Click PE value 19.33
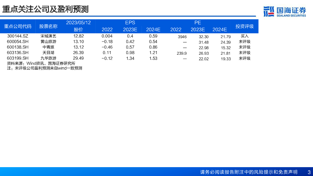Image resolution: width=313 pixels, height=176 pixels. point(226,59)
